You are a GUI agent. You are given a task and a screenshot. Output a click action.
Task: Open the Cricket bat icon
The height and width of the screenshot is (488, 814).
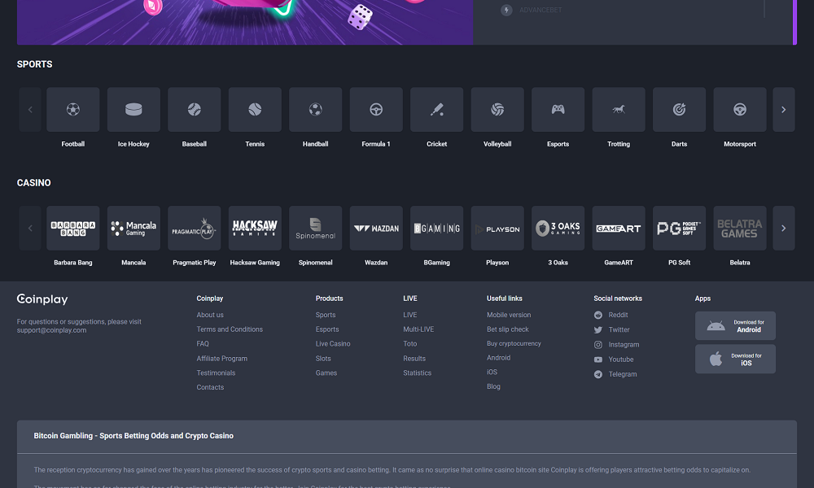click(x=437, y=110)
